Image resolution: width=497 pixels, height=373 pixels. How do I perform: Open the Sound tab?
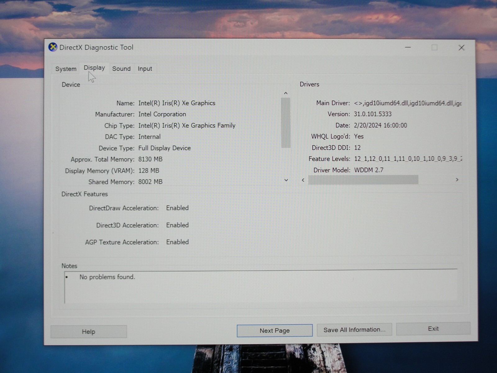121,69
